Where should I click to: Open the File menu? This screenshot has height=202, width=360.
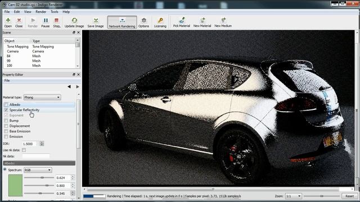click(7, 12)
